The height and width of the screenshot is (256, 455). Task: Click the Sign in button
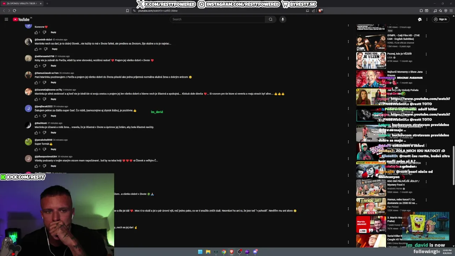440,19
